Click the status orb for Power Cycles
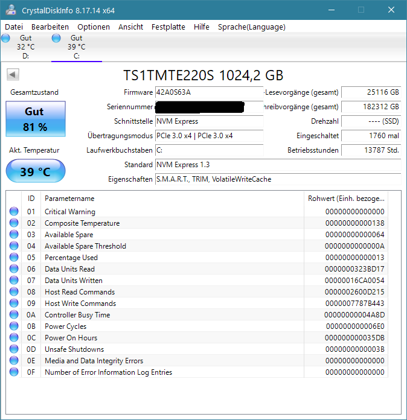The height and width of the screenshot is (420, 407). pyautogui.click(x=14, y=326)
